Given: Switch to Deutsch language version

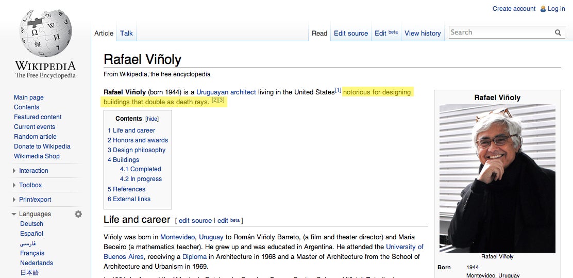Looking at the screenshot, I should (x=31, y=224).
